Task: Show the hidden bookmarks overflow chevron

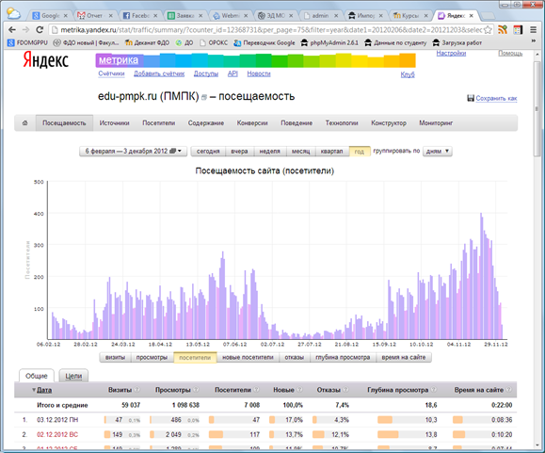Action: [x=534, y=41]
